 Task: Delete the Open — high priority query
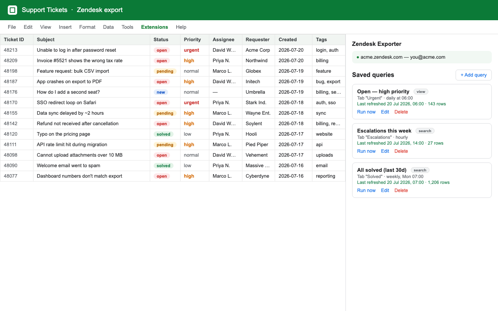pyautogui.click(x=401, y=112)
